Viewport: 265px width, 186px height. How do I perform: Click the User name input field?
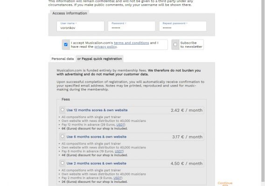[80, 26]
